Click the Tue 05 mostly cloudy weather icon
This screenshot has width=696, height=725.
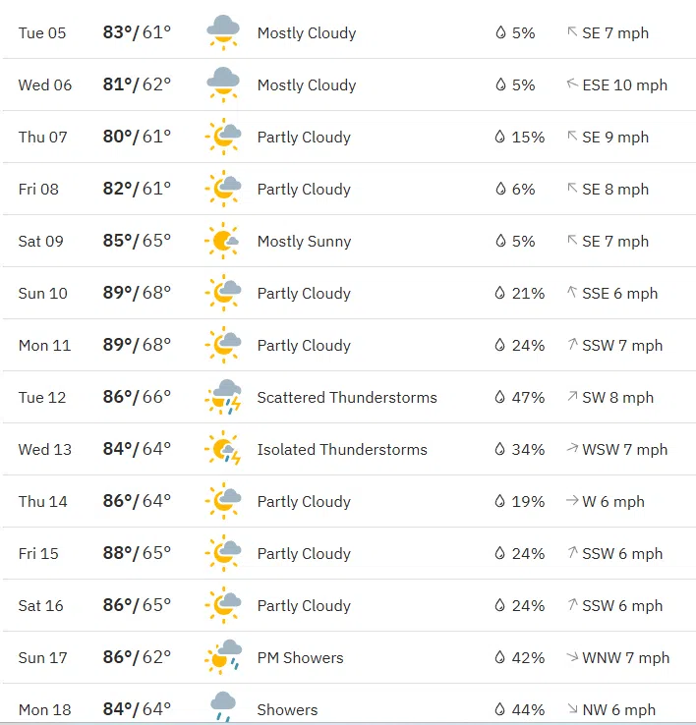point(224,32)
